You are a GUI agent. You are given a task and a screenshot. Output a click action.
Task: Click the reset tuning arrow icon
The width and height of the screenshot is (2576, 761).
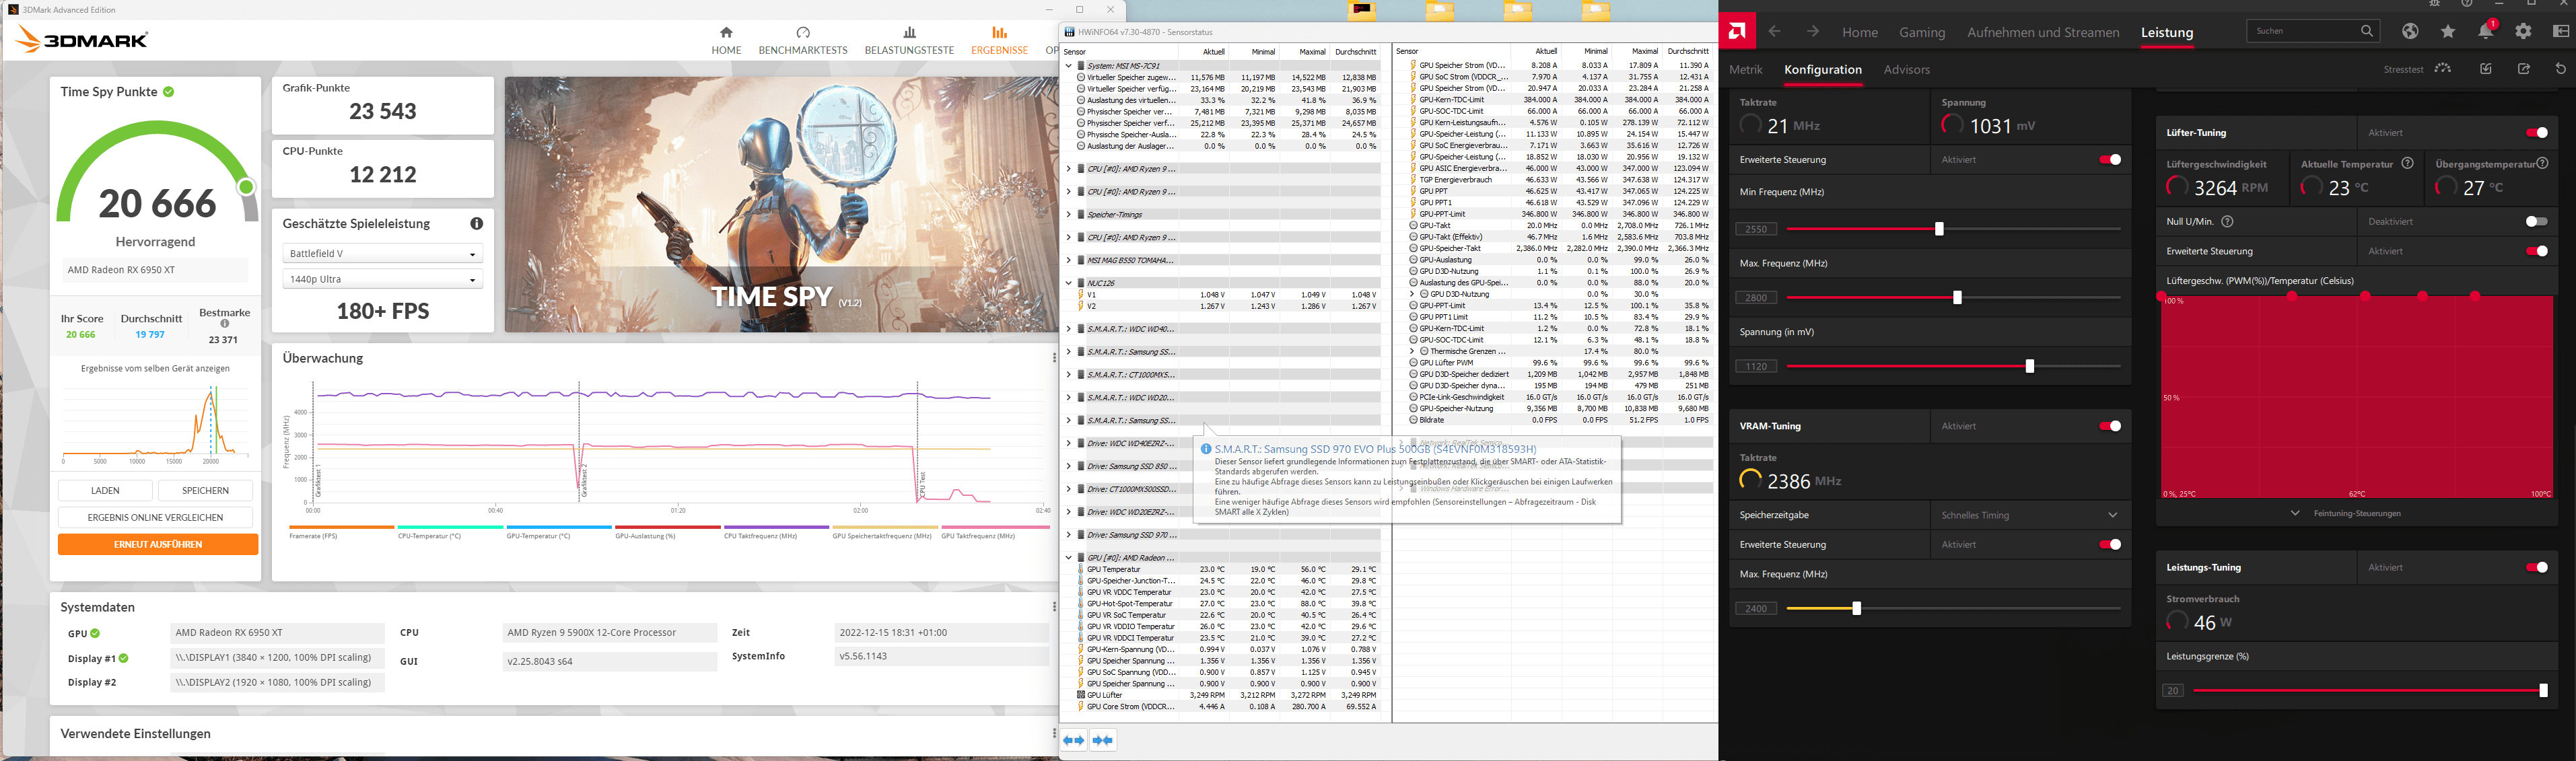[2561, 69]
